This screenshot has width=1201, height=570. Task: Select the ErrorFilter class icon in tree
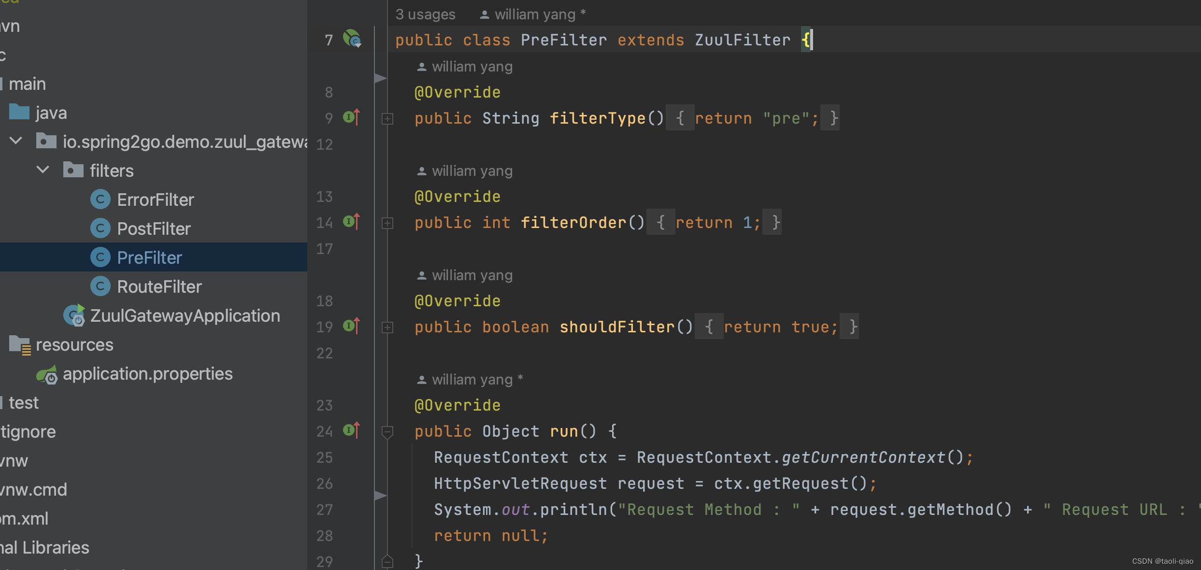point(100,199)
